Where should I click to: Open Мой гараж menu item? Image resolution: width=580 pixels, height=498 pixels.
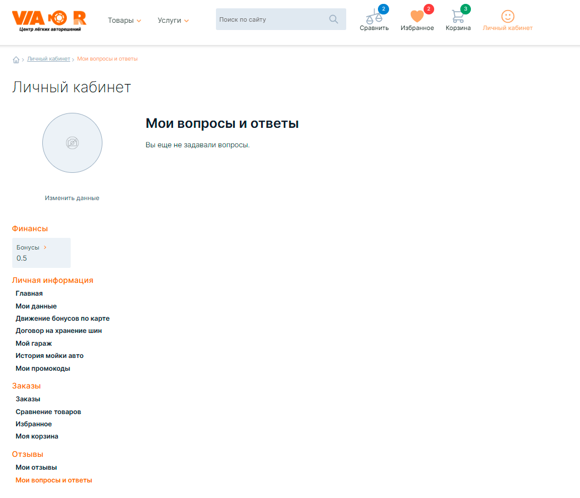pyautogui.click(x=34, y=343)
